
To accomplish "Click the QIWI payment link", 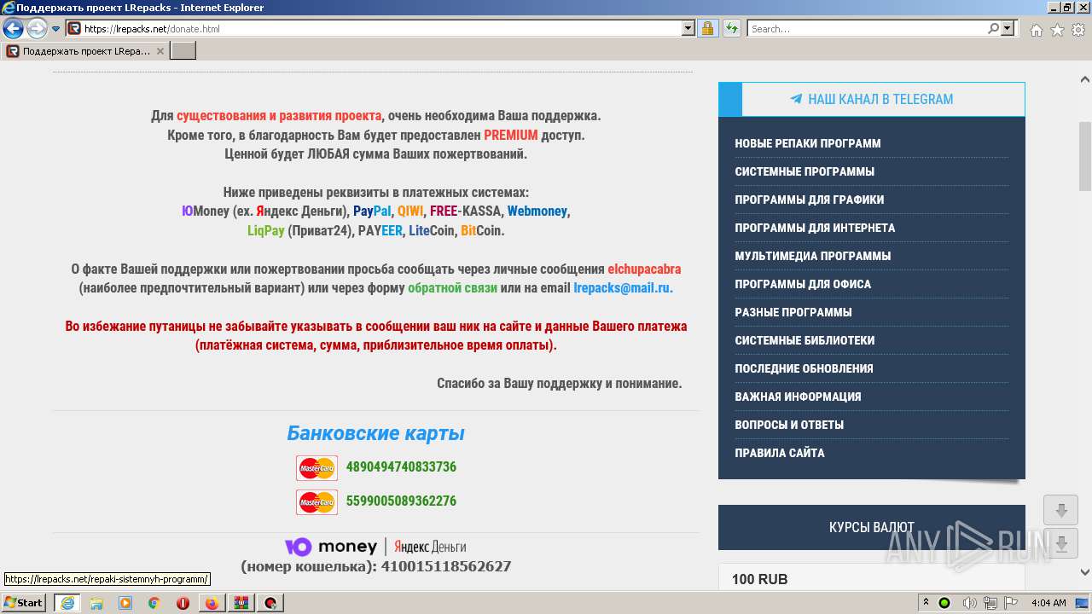I will (x=410, y=211).
